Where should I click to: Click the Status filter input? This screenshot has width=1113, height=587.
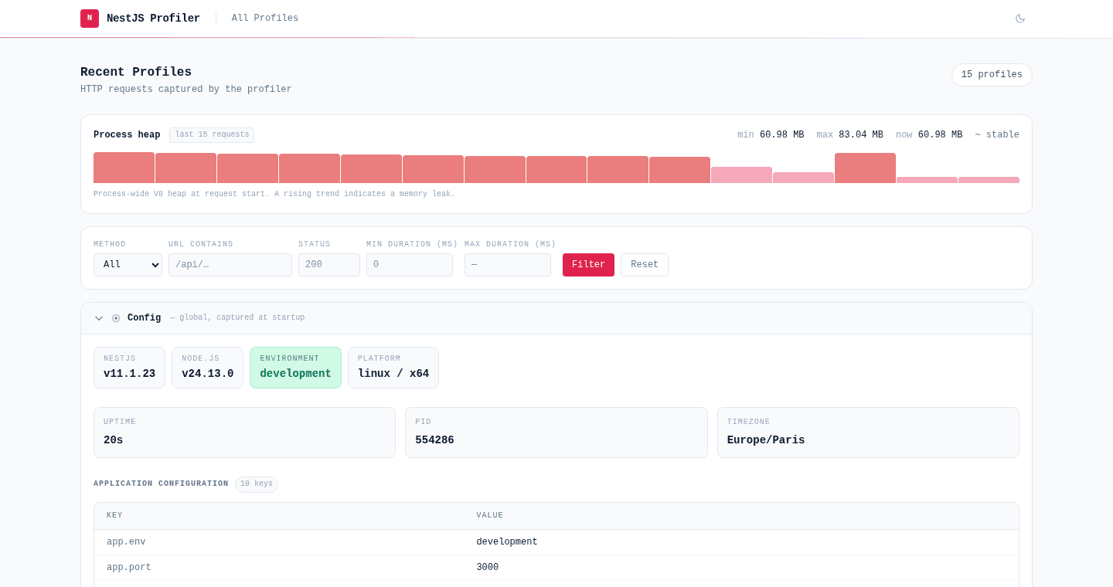click(329, 265)
